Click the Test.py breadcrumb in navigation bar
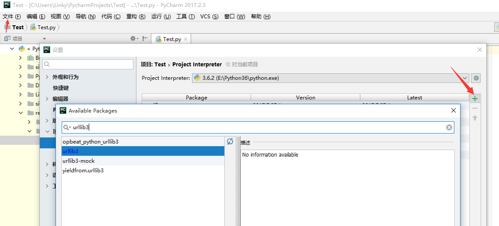The height and width of the screenshot is (226, 499). click(x=43, y=27)
